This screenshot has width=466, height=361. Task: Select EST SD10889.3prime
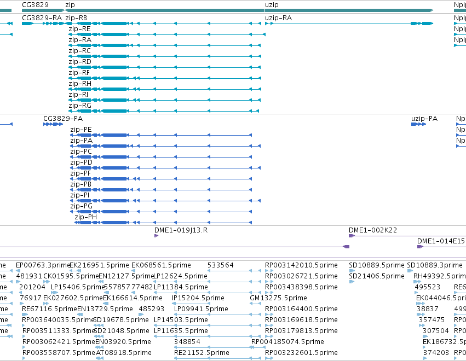(435, 265)
